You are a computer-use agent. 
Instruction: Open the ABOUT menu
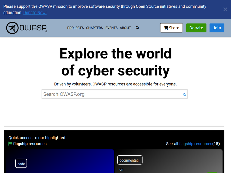click(x=125, y=28)
